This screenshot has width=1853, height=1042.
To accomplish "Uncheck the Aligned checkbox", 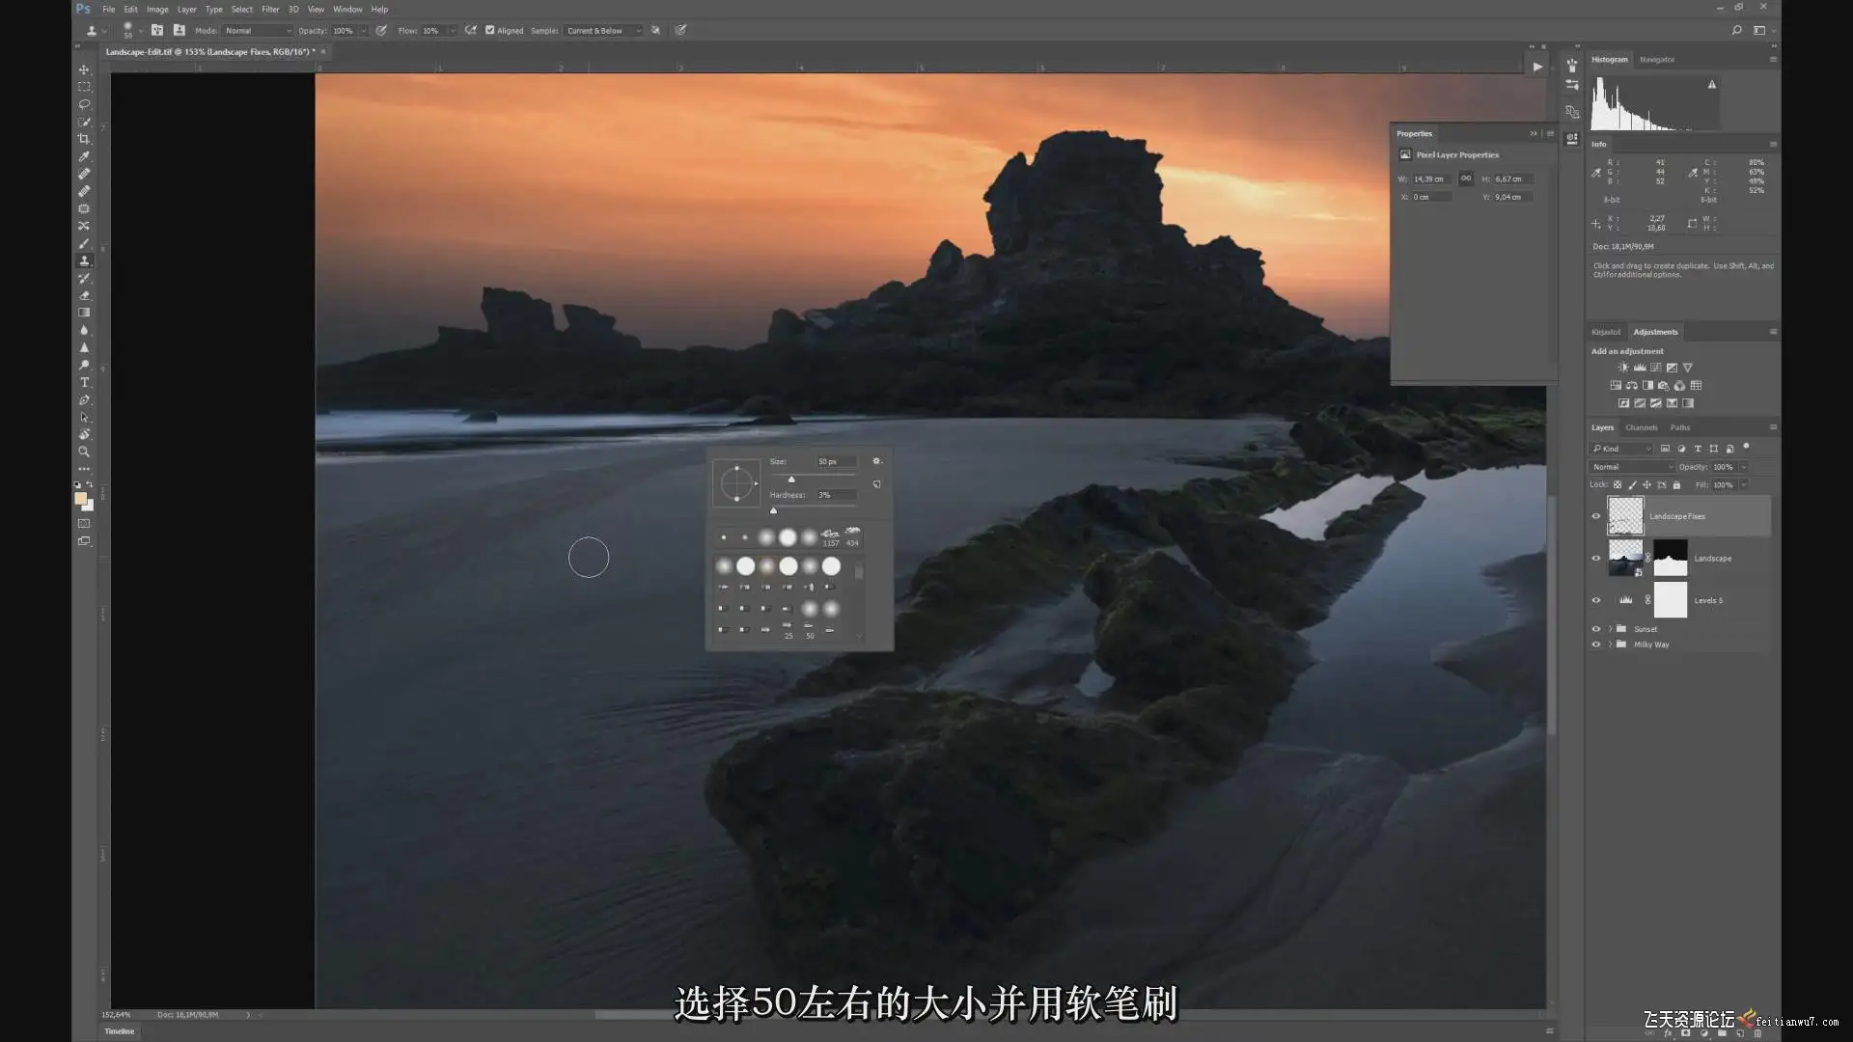I will 490,30.
